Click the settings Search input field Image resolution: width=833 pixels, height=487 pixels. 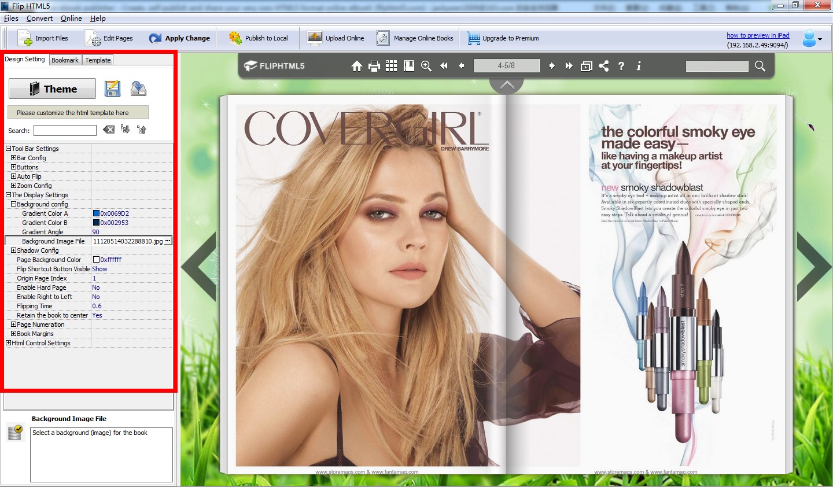click(x=65, y=130)
